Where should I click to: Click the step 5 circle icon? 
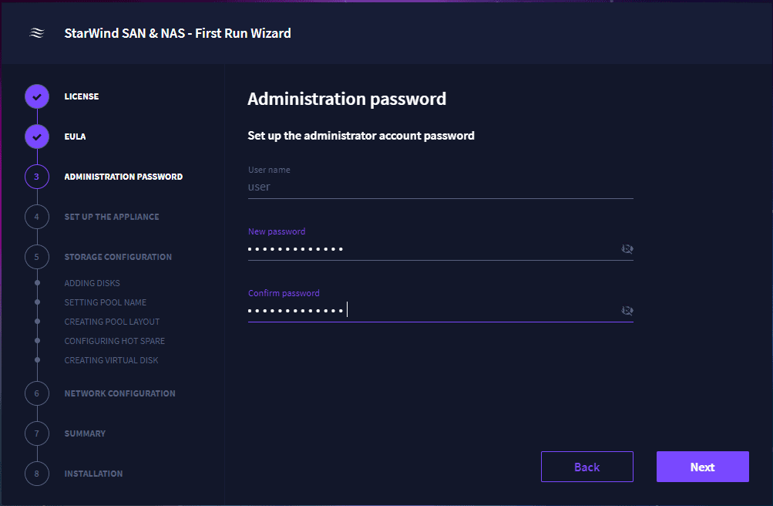pos(37,257)
